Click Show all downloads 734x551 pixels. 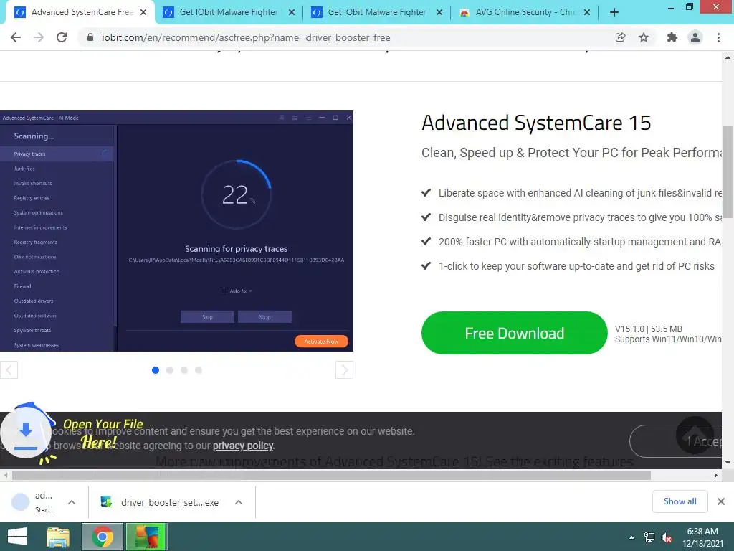(680, 501)
